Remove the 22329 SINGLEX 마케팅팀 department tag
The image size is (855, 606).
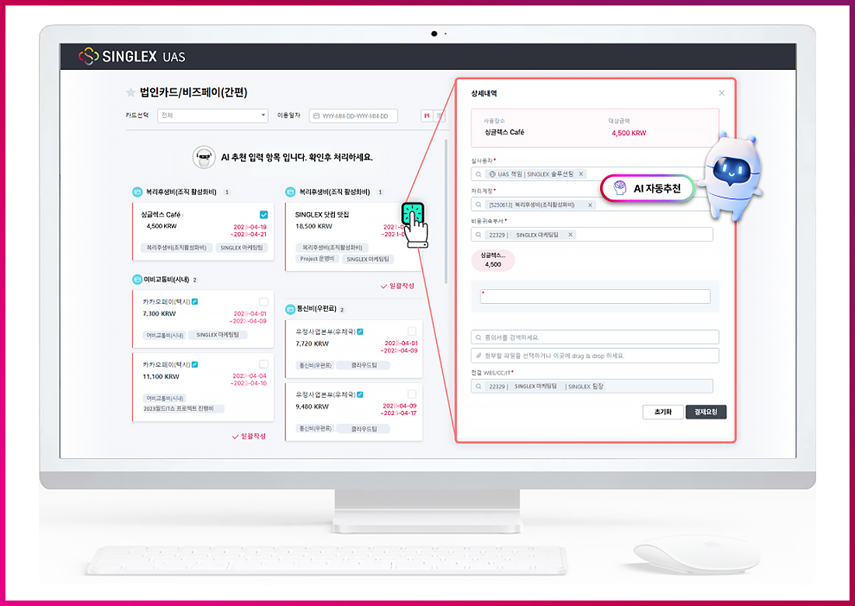571,235
